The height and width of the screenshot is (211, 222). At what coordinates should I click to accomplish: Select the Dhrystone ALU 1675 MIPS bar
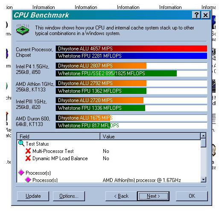click(83, 118)
